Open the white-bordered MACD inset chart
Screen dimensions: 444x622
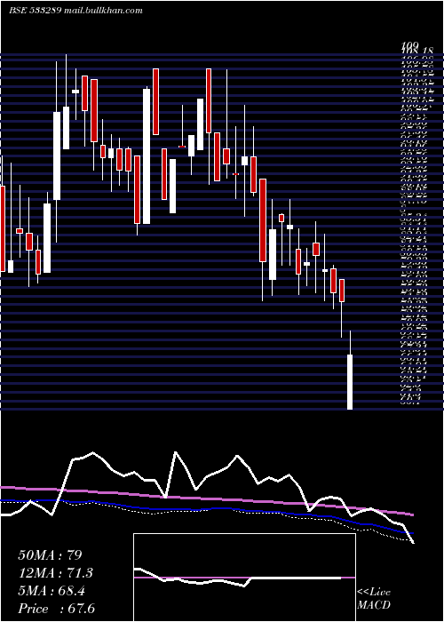pos(244,578)
